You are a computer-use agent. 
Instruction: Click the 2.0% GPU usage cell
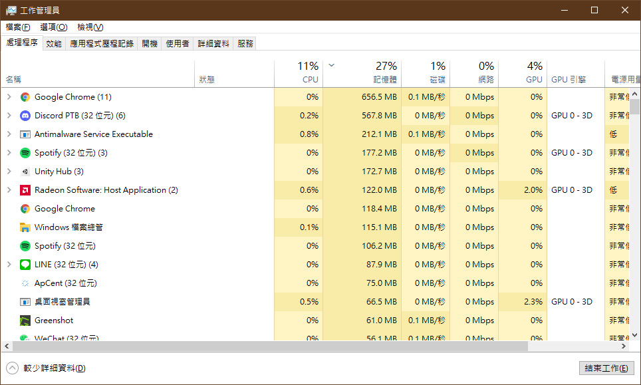(523, 190)
